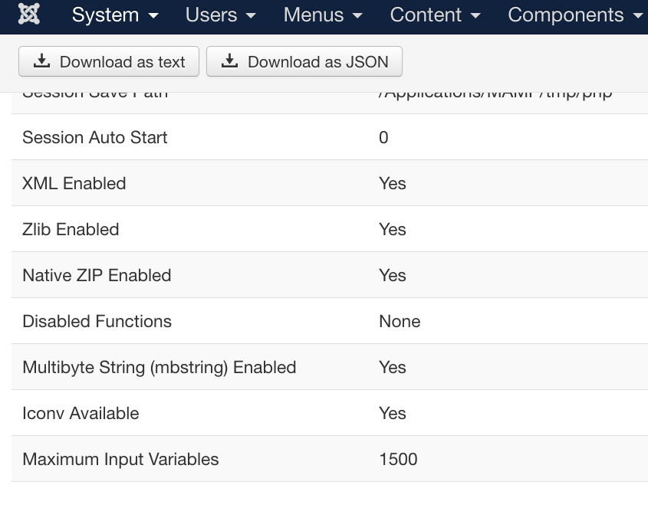Expand the System dropdown caret
Image resolution: width=648 pixels, height=521 pixels.
pos(153,16)
